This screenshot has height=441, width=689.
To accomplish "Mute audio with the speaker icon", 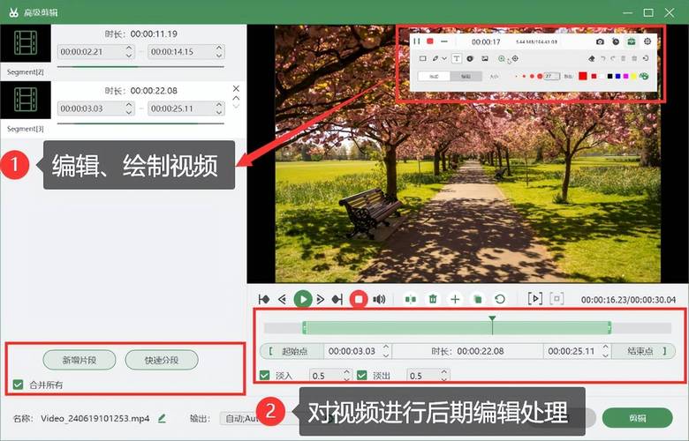I will click(x=379, y=299).
